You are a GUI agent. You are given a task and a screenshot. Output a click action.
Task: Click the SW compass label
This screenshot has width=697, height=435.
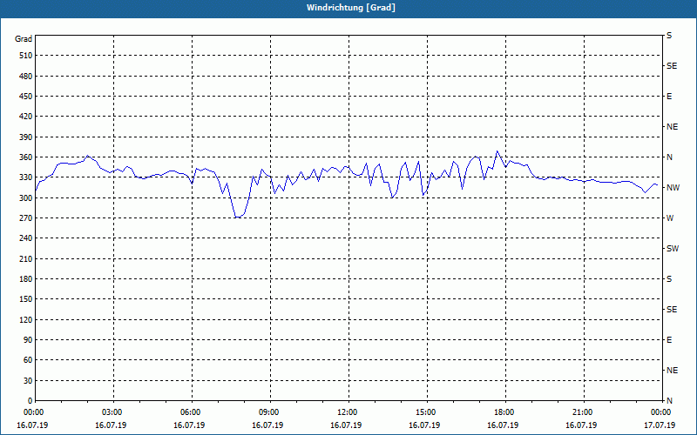(673, 249)
